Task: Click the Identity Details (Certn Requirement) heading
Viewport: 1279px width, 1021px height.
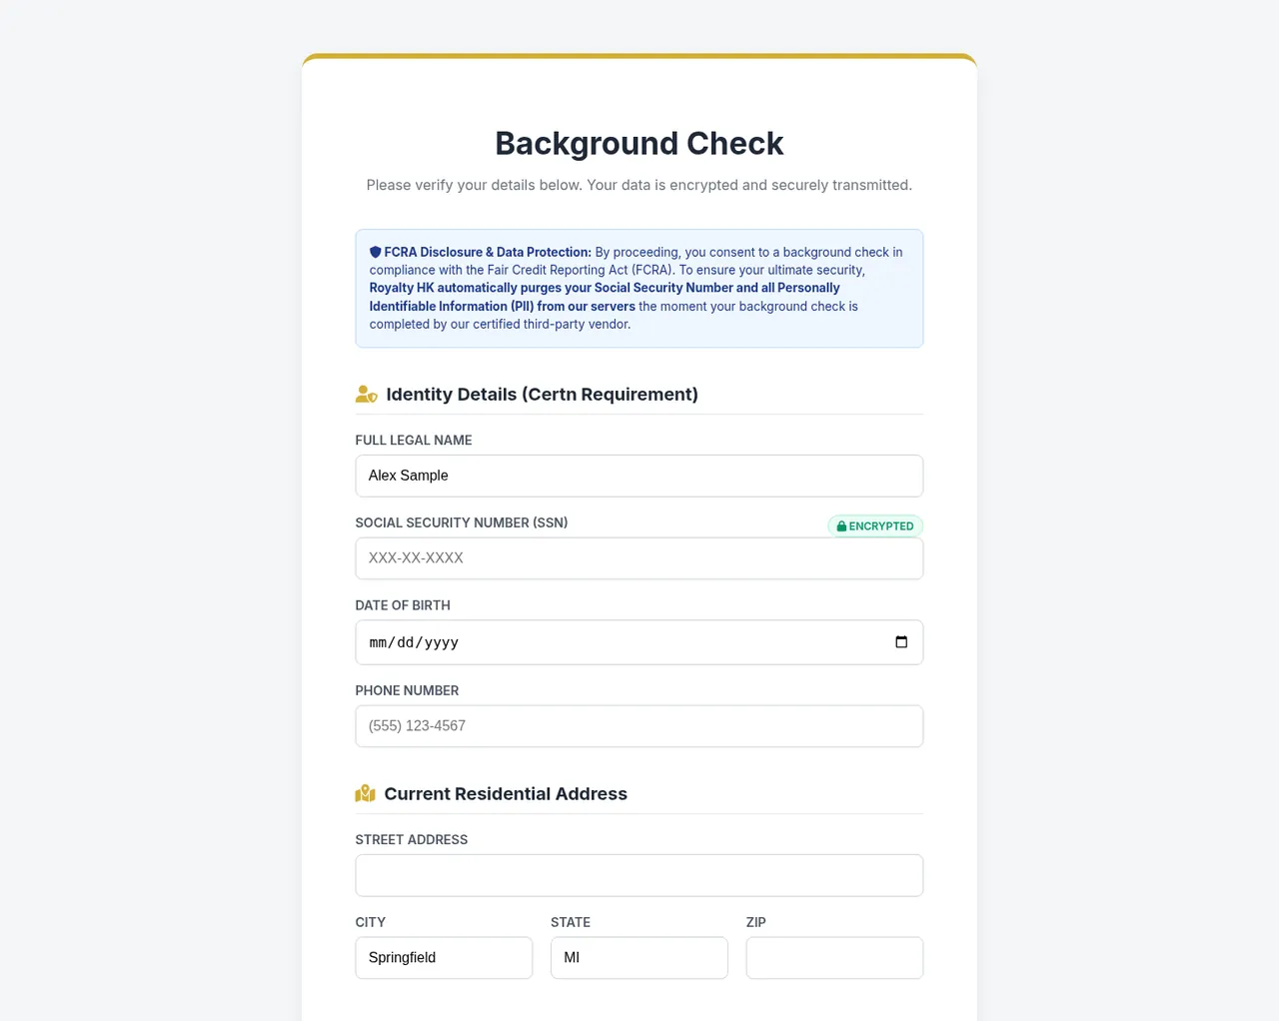Action: pyautogui.click(x=543, y=395)
